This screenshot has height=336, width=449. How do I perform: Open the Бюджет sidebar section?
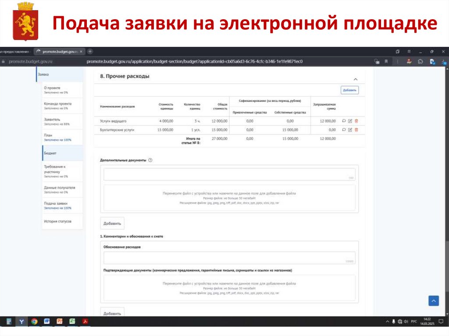(62, 153)
